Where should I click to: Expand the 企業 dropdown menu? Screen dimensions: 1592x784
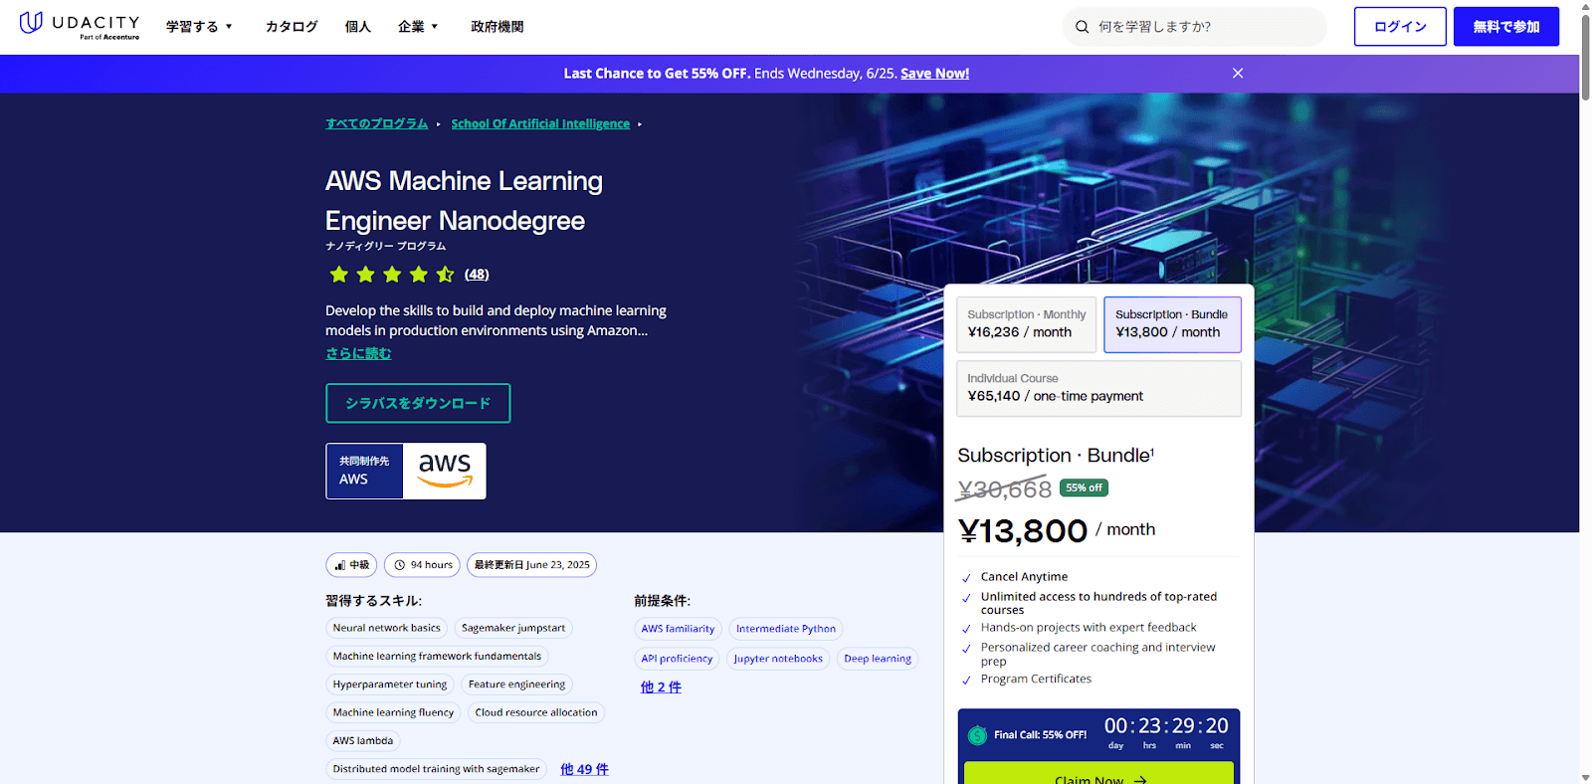[x=418, y=27]
